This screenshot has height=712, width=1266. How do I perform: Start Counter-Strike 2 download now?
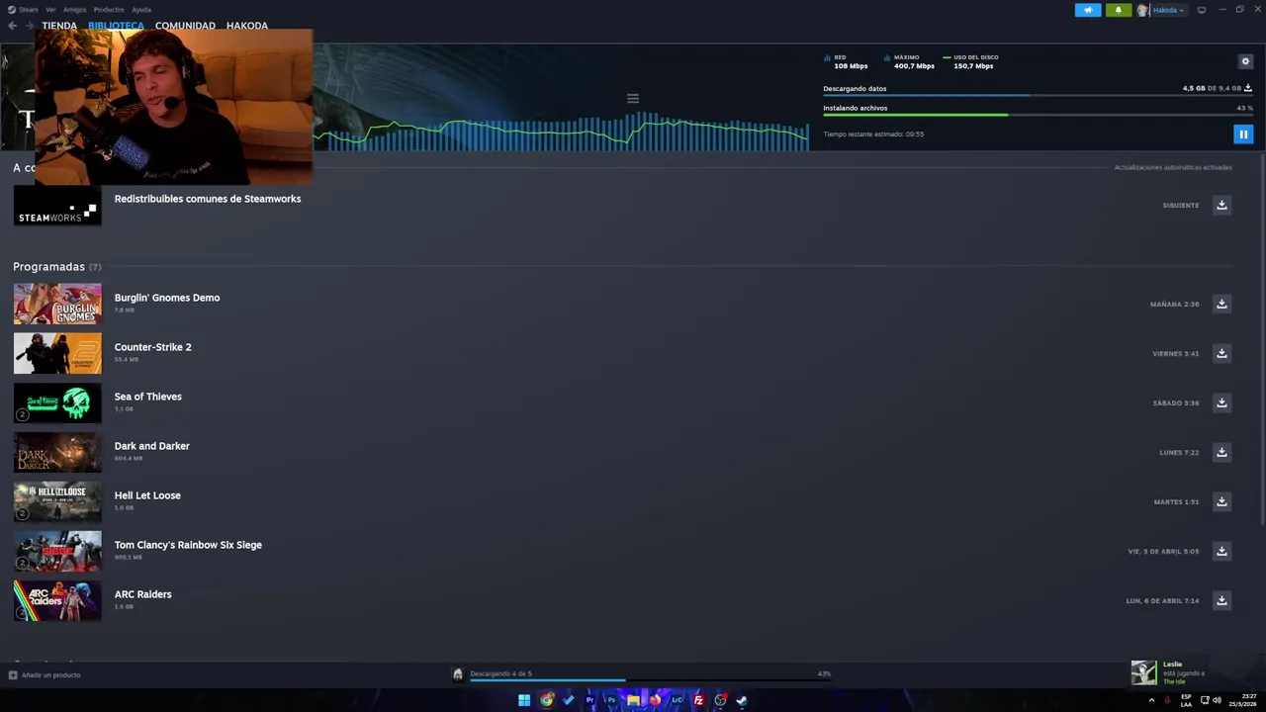1221,353
